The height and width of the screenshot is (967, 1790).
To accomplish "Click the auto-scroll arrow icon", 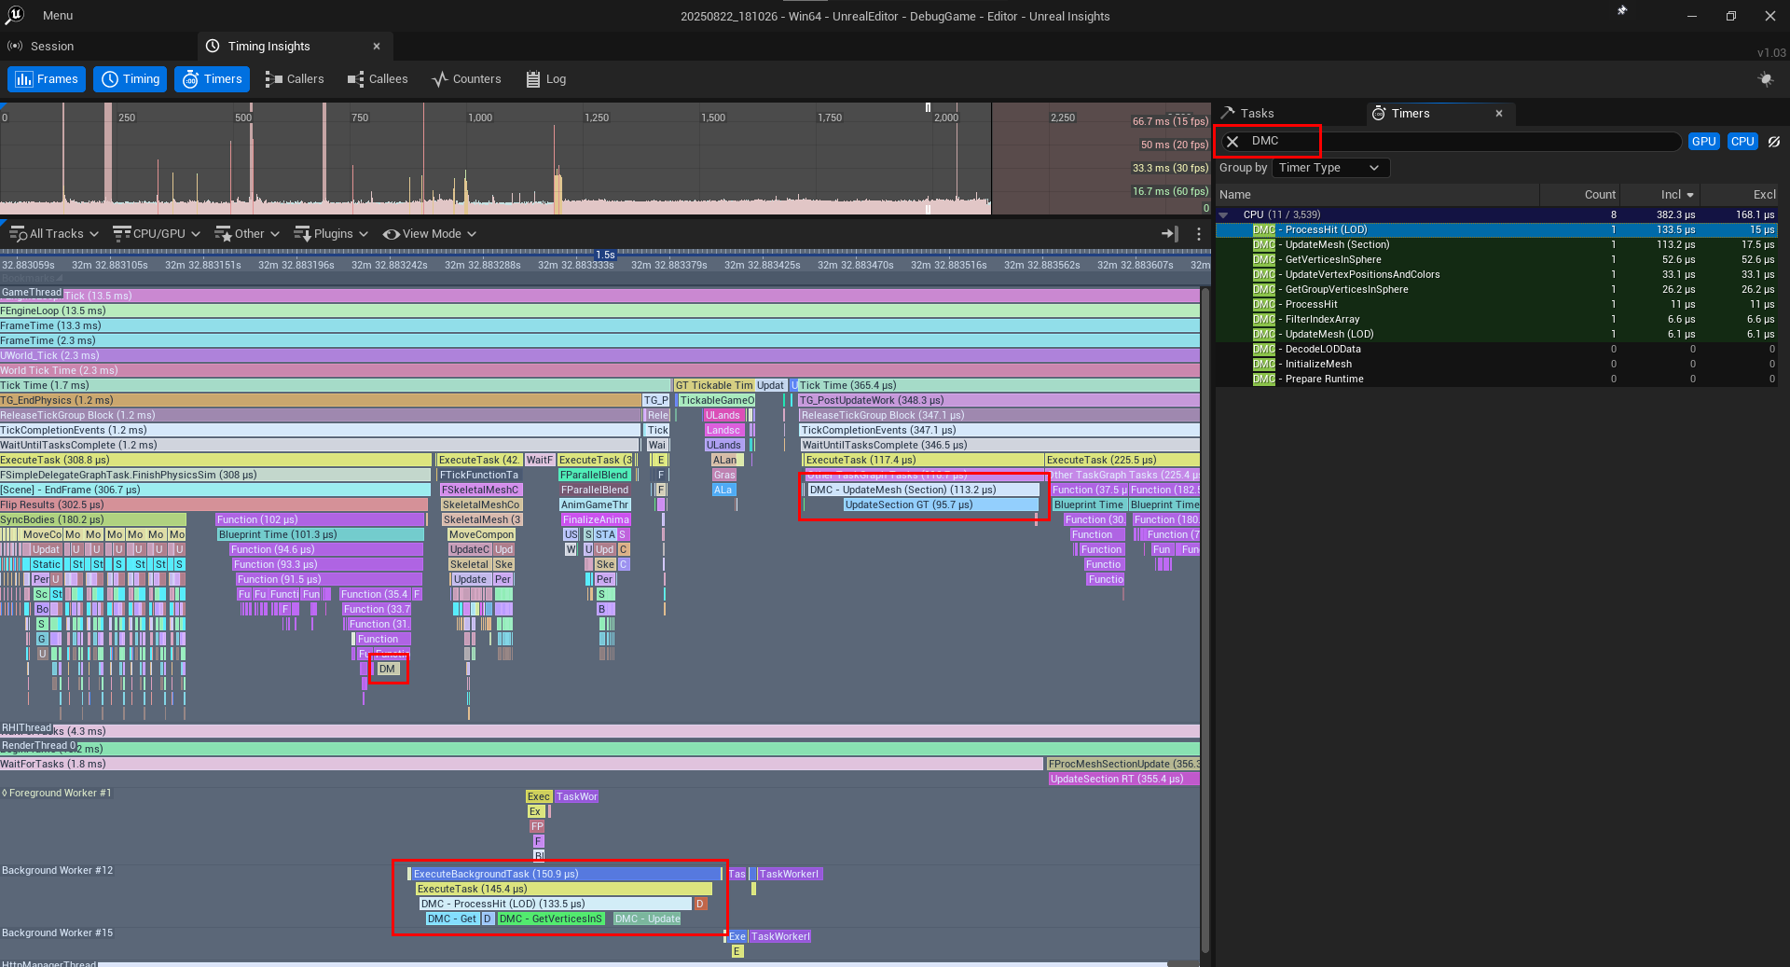I will pos(1169,234).
